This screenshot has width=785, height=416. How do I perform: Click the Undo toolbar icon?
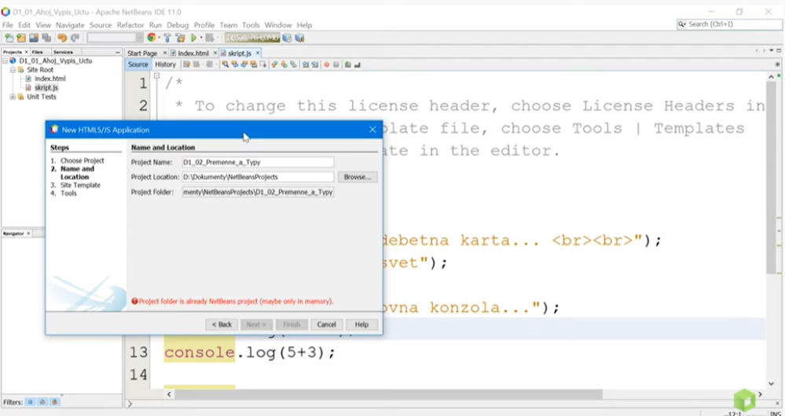(x=62, y=38)
